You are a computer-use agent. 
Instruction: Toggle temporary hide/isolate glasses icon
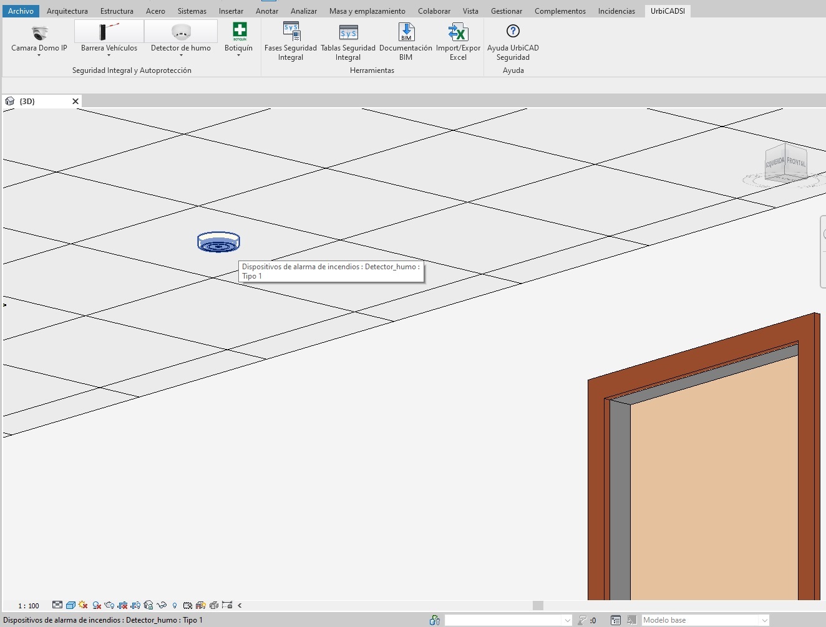pyautogui.click(x=162, y=605)
